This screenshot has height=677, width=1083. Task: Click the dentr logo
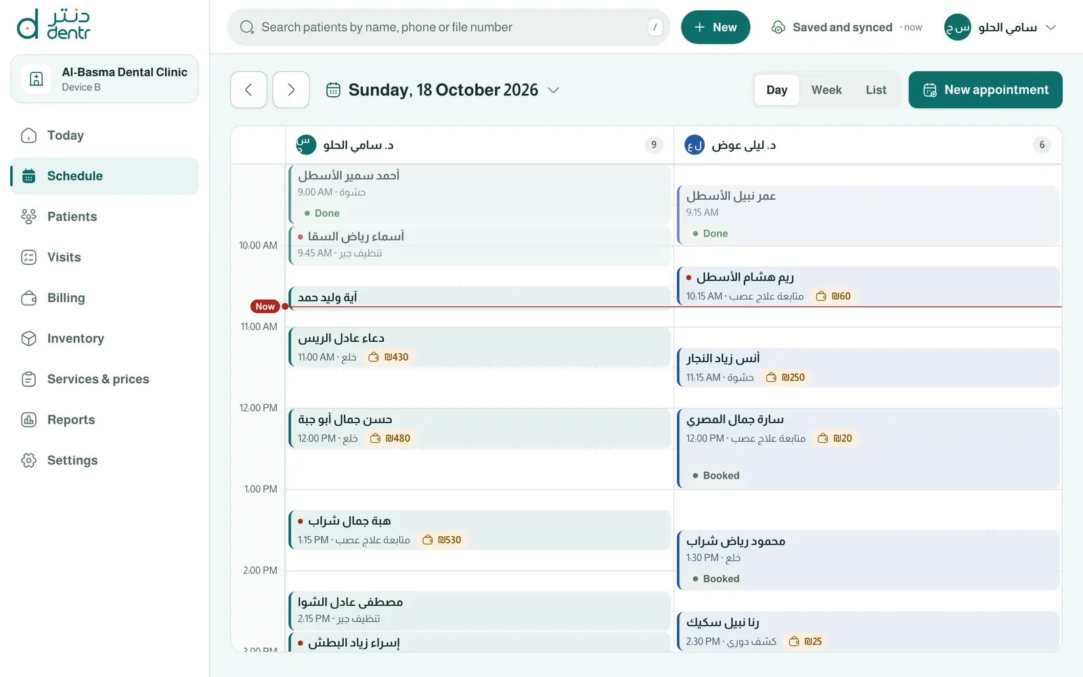[53, 24]
